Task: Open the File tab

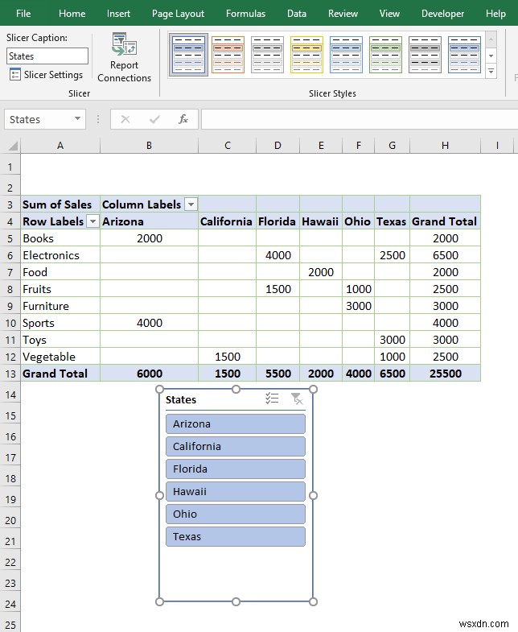Action: (23, 14)
